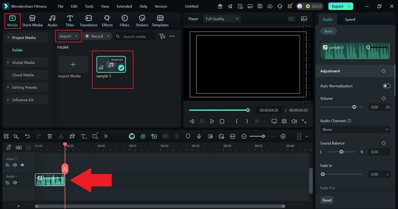Open the Stock Media panel
This screenshot has width=398, height=209.
(32, 21)
